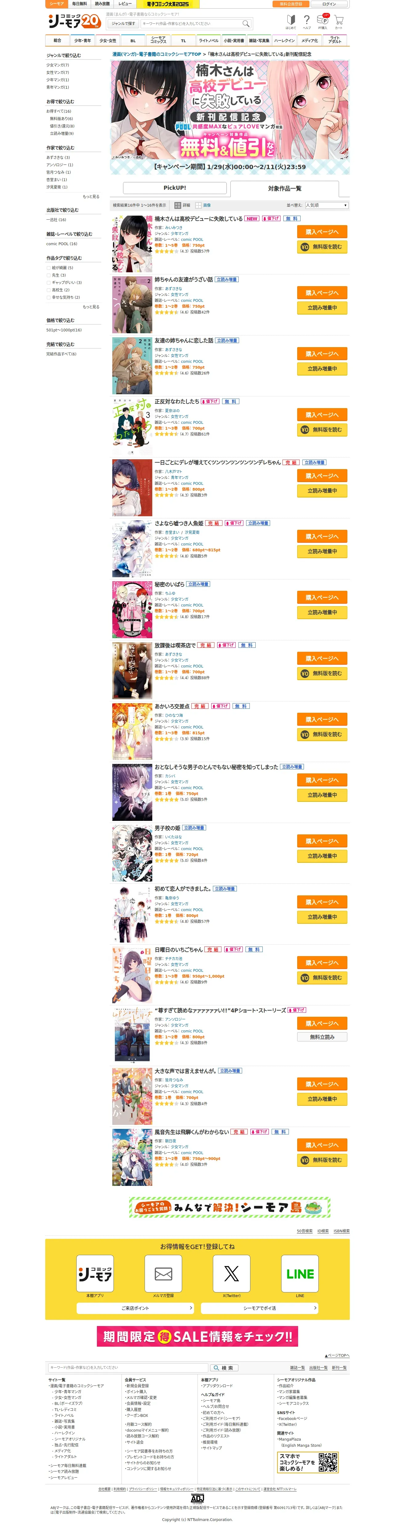Click the search magnifier icon in header
Viewport: 395px width, 1525px height.
[x=245, y=24]
